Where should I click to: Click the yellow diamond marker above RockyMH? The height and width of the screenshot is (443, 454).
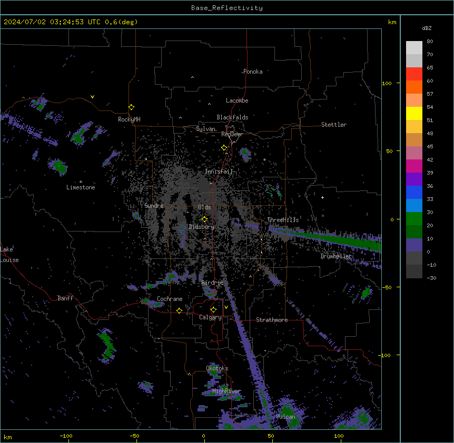(132, 107)
